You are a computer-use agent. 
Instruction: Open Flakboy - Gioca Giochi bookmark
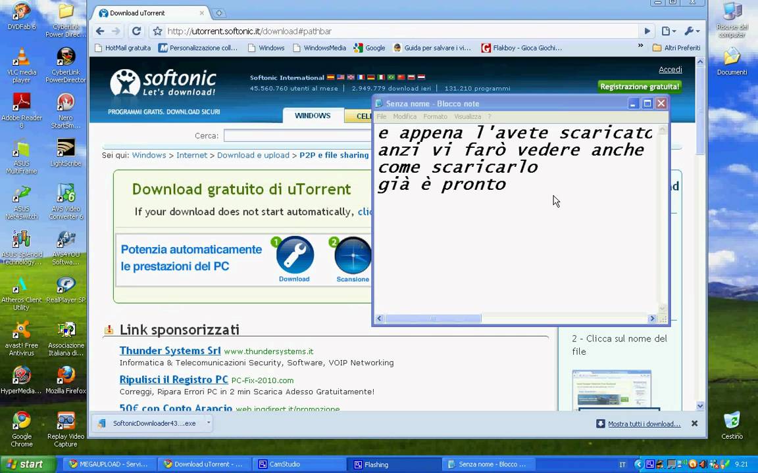tap(522, 48)
